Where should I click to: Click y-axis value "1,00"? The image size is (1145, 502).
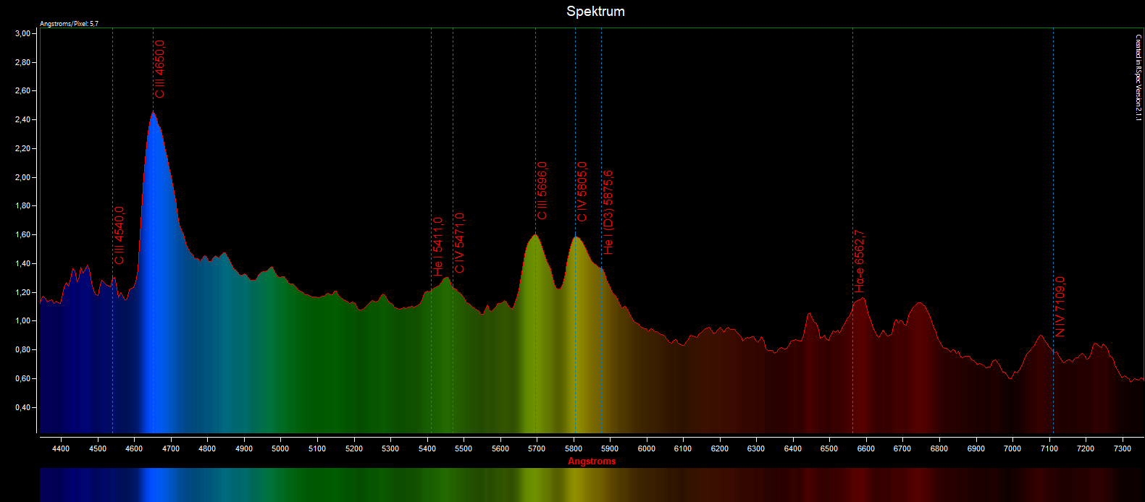tap(22, 321)
